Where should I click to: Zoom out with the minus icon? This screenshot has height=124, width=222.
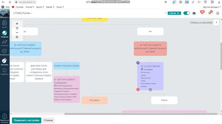pos(17,33)
